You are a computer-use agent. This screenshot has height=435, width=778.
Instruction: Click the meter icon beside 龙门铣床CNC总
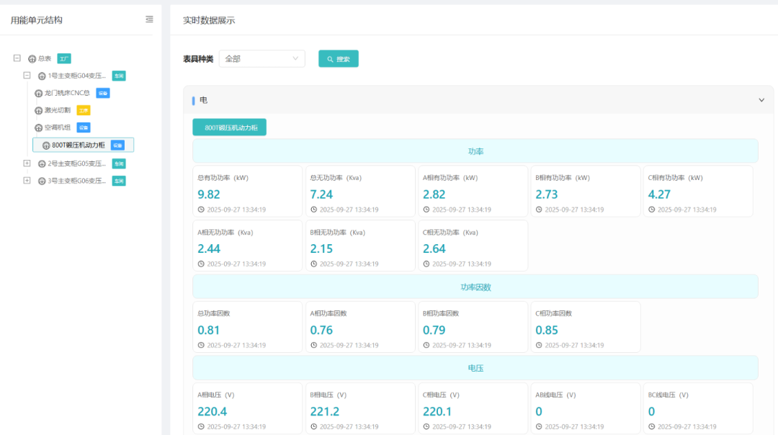(39, 93)
